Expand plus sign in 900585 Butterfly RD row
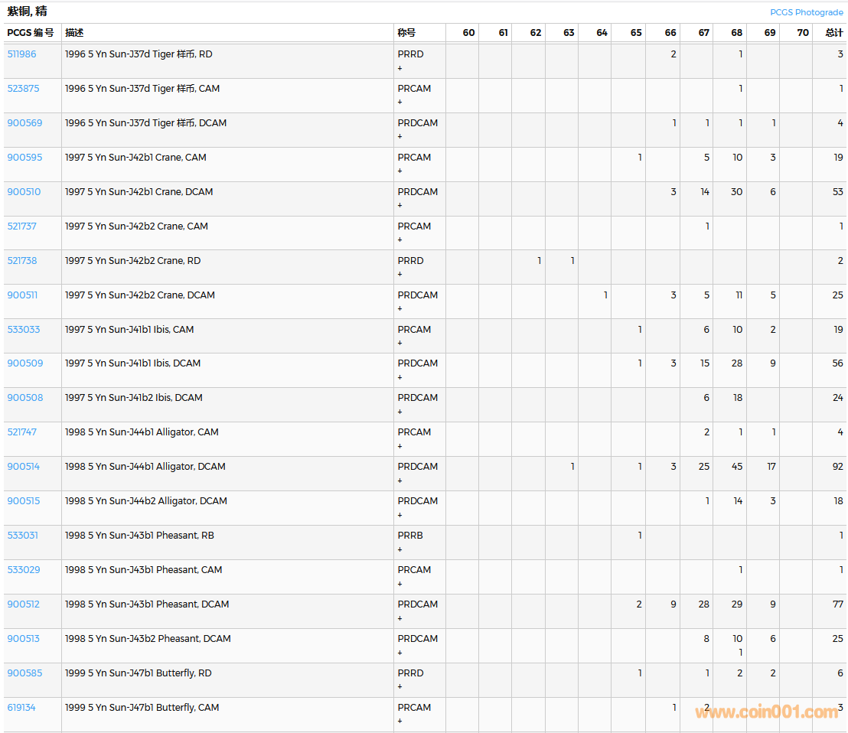The width and height of the screenshot is (848, 733). click(400, 687)
